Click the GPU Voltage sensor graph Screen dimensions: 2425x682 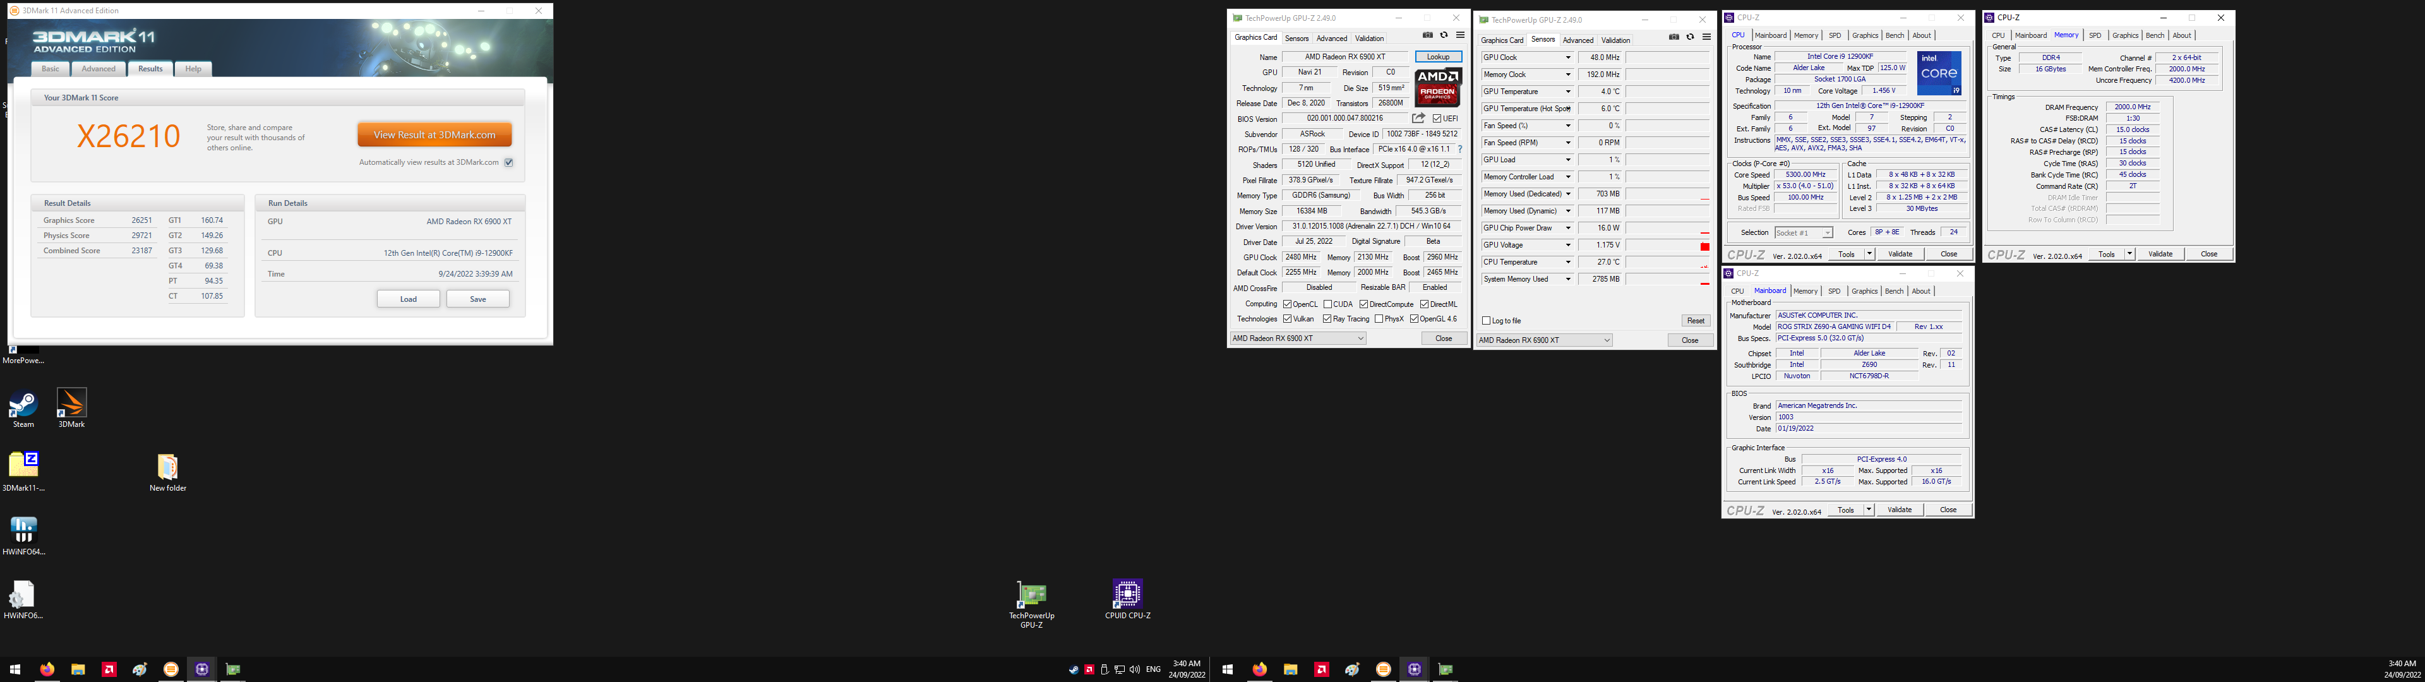pos(1668,245)
